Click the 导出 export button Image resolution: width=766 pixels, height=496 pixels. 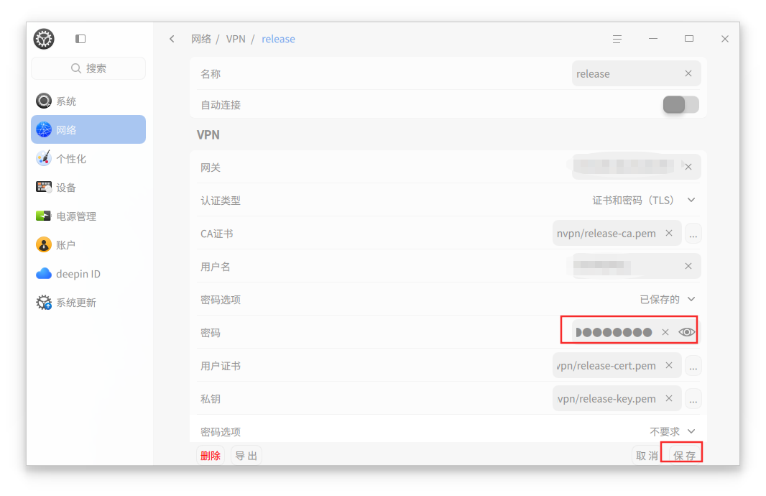tap(246, 456)
